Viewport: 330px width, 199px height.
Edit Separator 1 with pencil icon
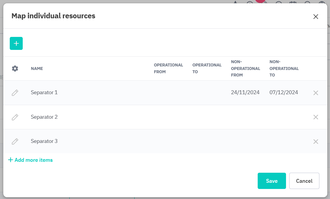tap(15, 93)
